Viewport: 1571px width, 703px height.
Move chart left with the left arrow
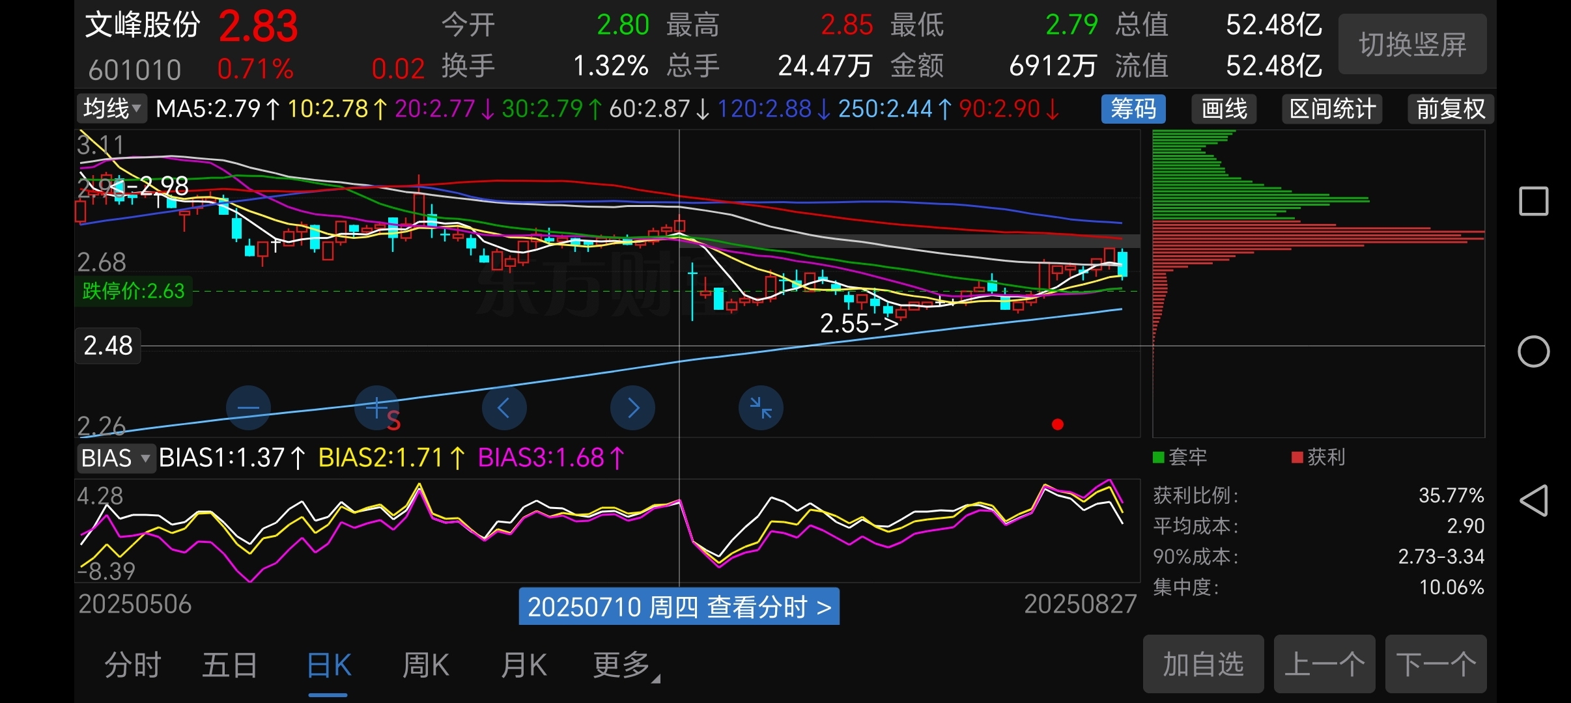pyautogui.click(x=504, y=408)
